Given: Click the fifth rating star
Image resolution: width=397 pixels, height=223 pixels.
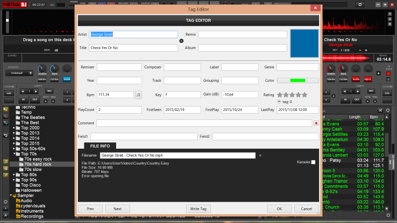Looking at the screenshot, I should (x=305, y=95).
